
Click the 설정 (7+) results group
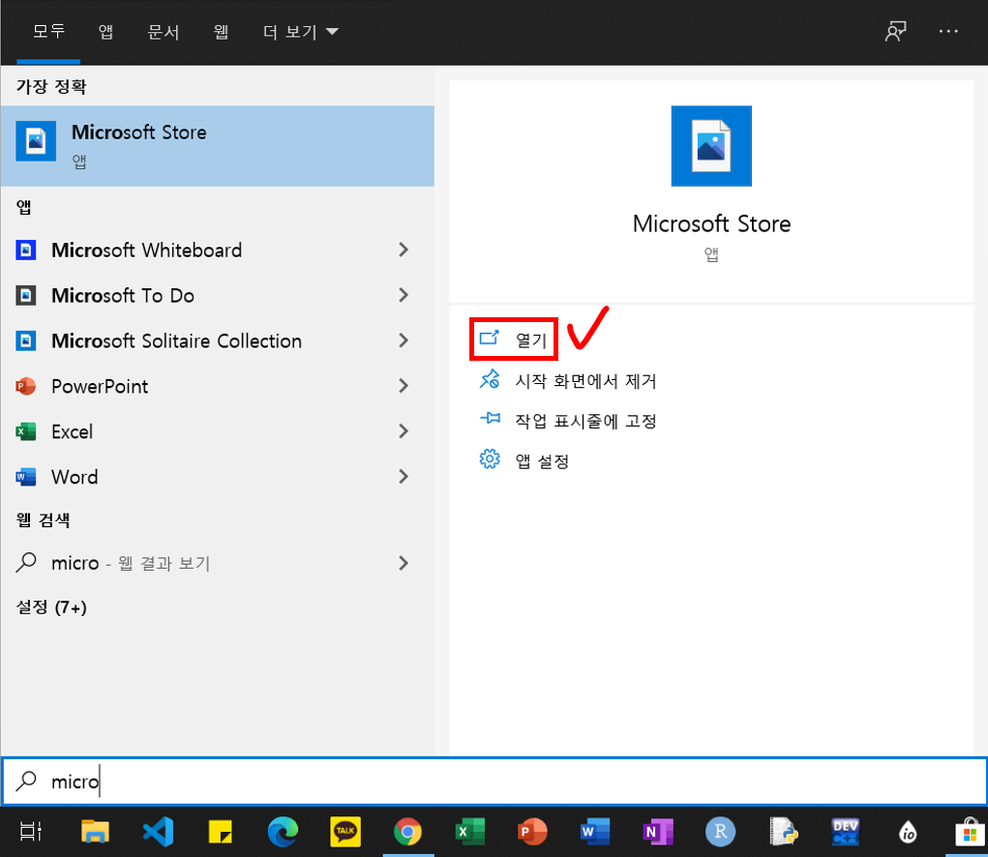point(51,607)
